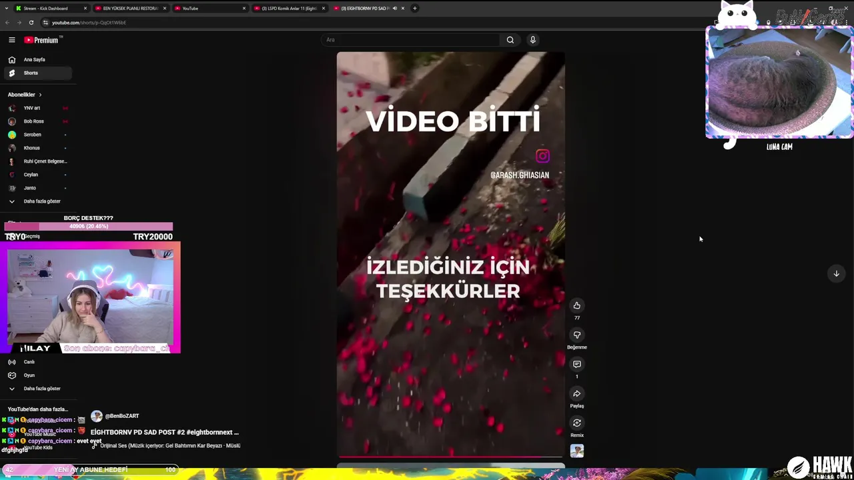Open the original sound thumbnail
The image size is (854, 480).
[x=577, y=451]
